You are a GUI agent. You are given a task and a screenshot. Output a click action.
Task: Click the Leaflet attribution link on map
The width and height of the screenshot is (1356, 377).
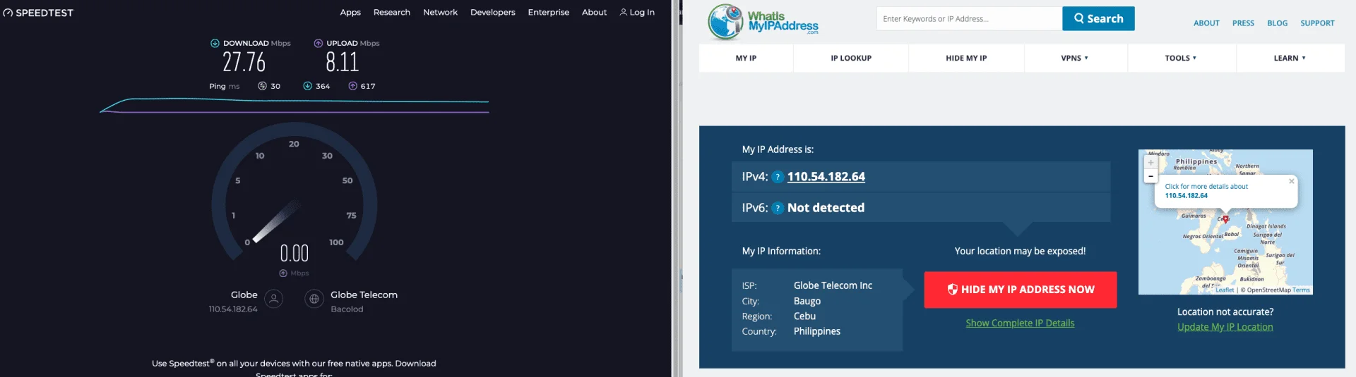(x=1225, y=290)
